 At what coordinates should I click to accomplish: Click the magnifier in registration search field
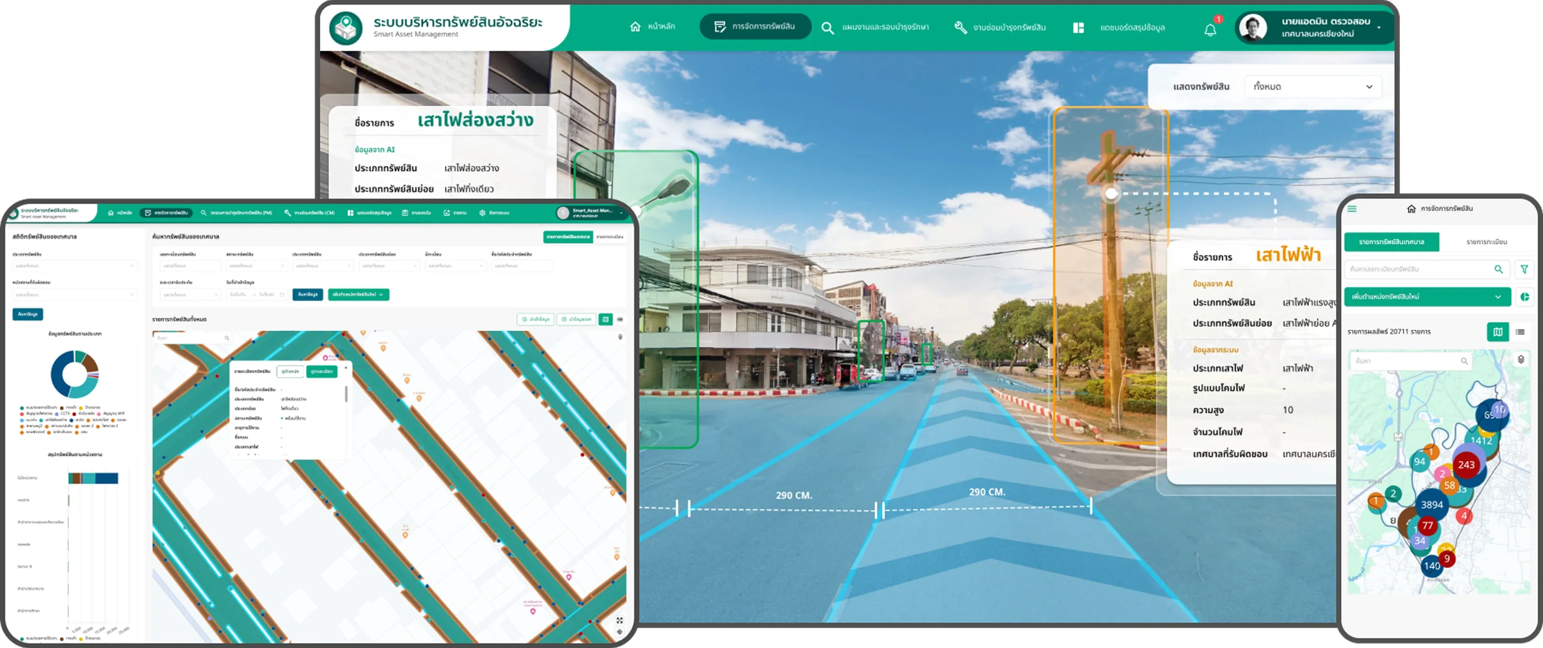tap(1498, 270)
